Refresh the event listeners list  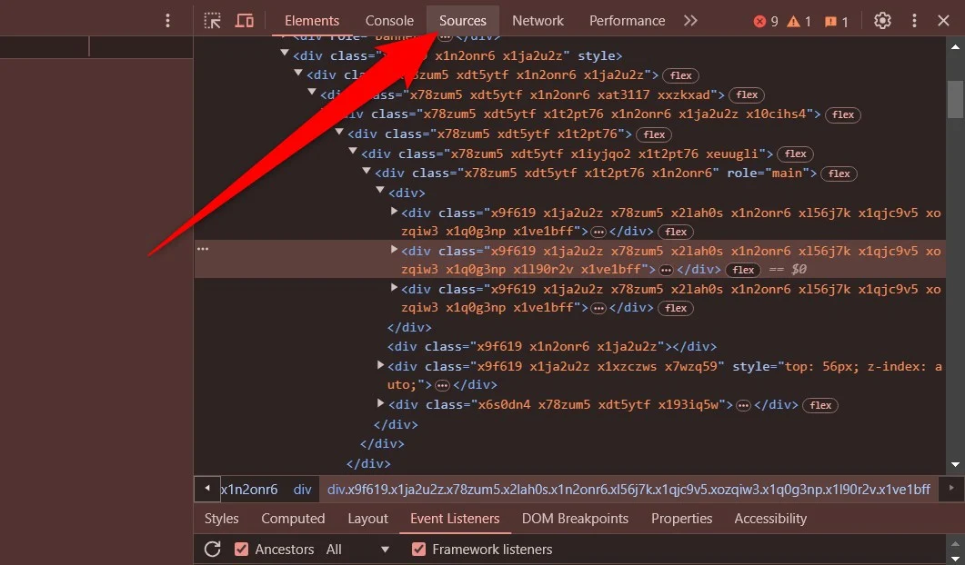tap(213, 549)
